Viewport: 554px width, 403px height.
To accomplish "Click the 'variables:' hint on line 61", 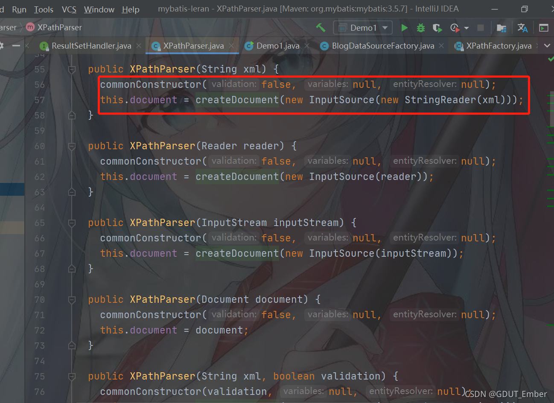I will click(x=328, y=161).
